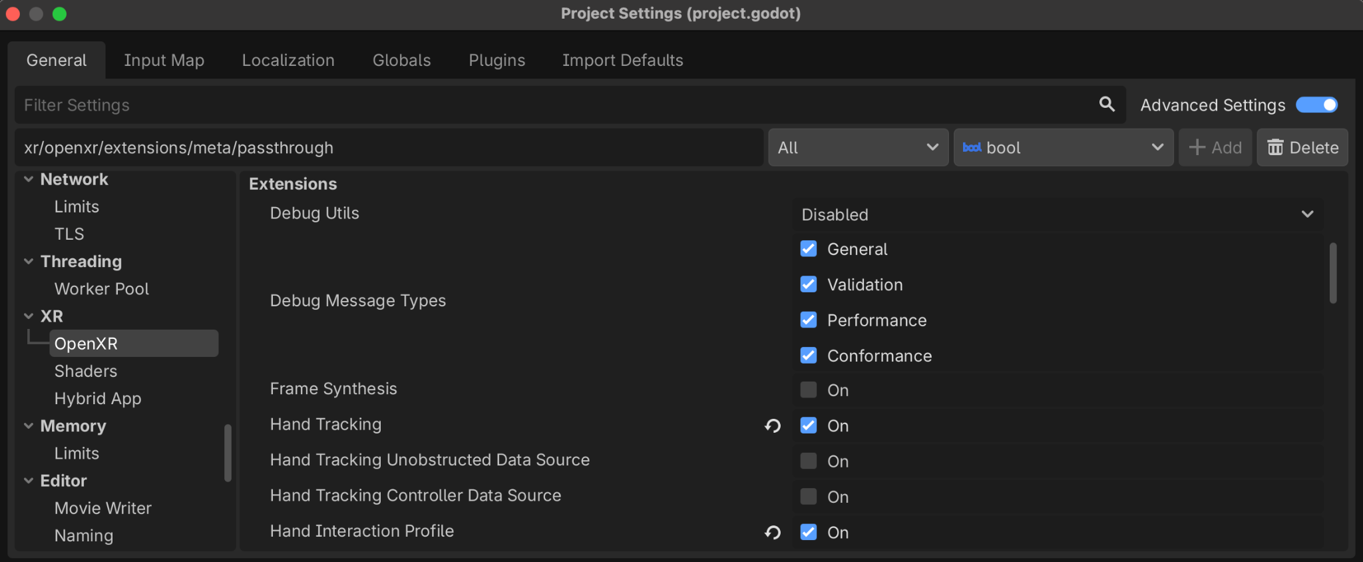The height and width of the screenshot is (562, 1363).
Task: Select TLS in the tree
Action: 69,234
